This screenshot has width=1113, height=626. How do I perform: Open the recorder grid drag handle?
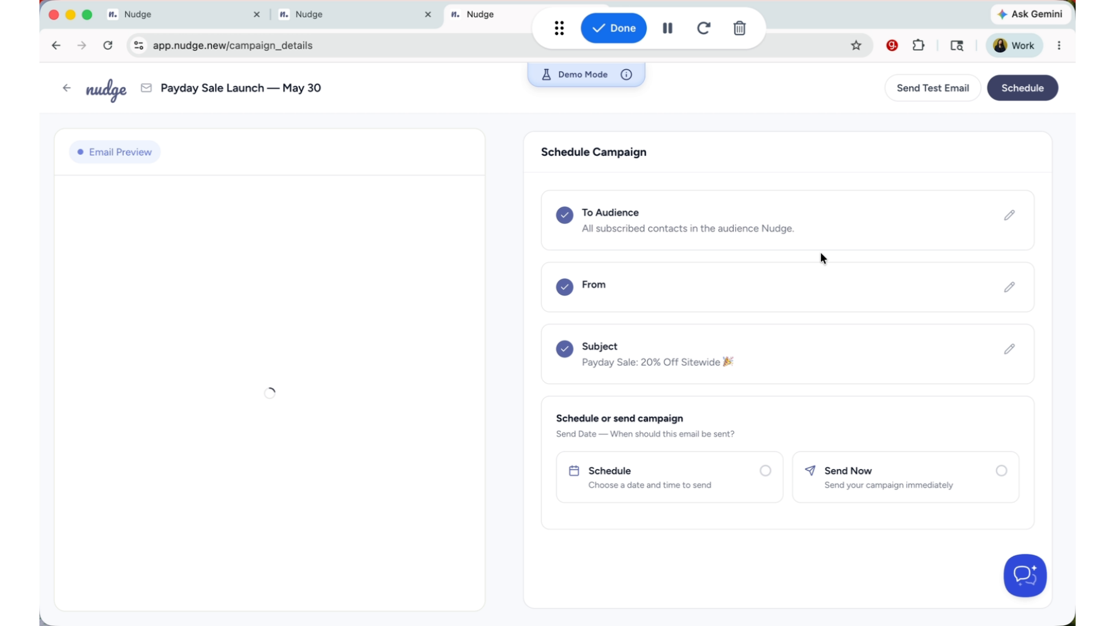559,28
